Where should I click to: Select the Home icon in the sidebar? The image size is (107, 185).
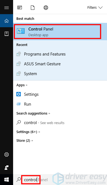point(7,21)
